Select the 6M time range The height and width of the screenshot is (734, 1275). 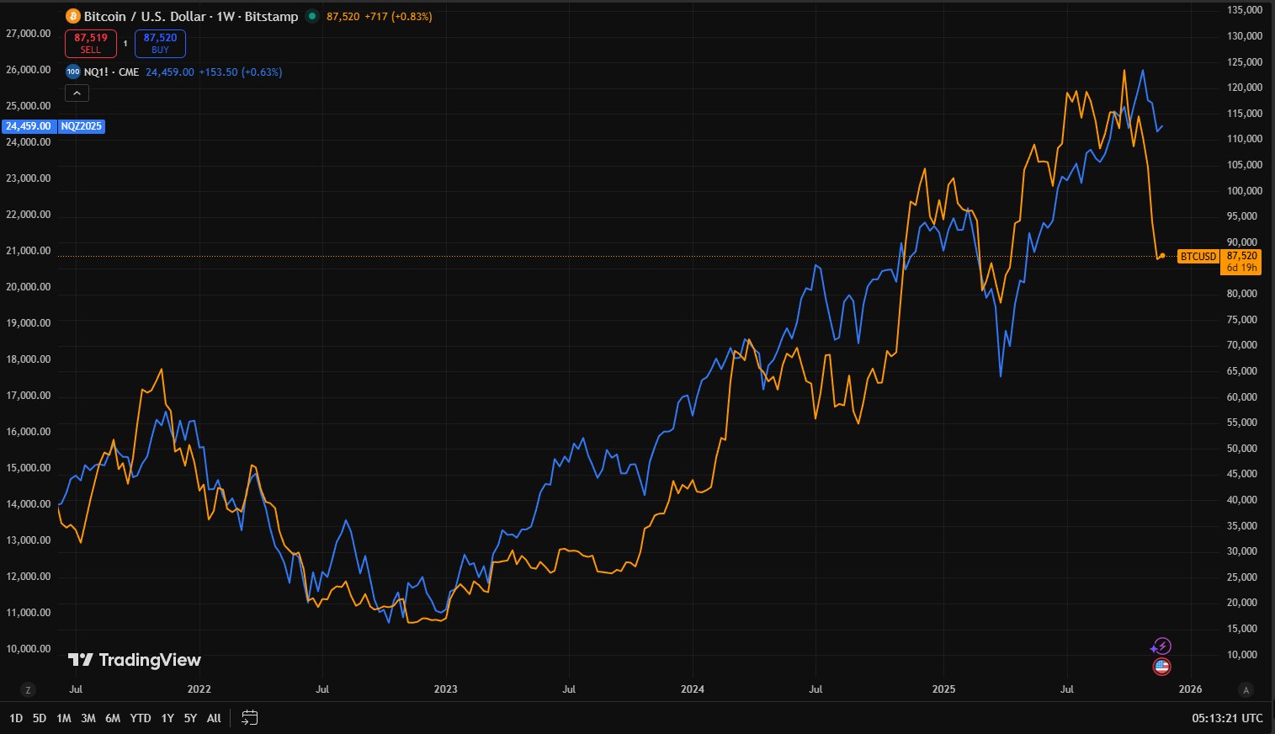113,718
